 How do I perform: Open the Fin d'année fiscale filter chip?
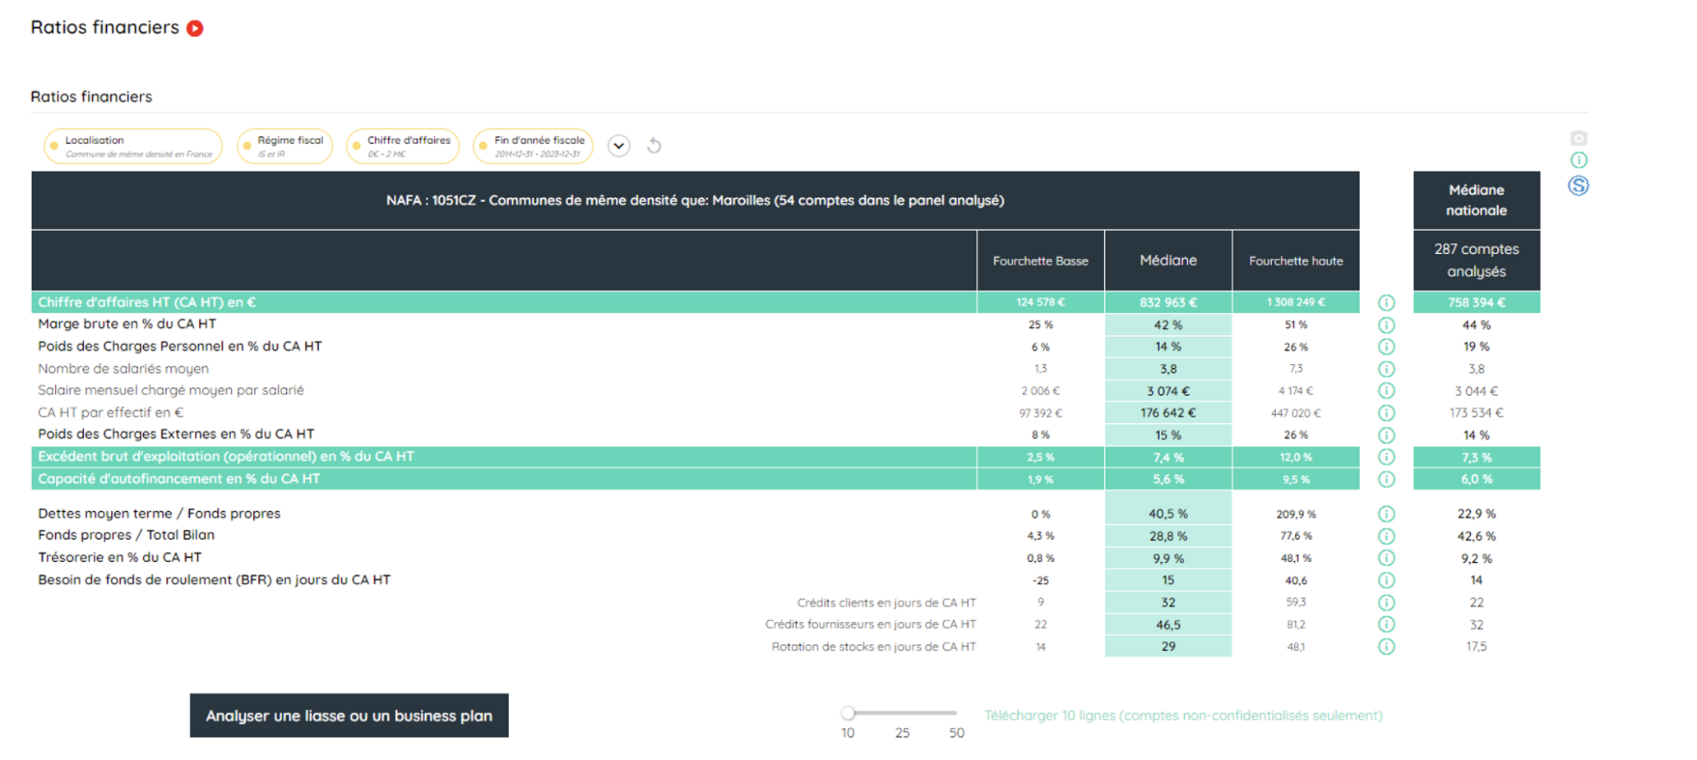pyautogui.click(x=533, y=146)
